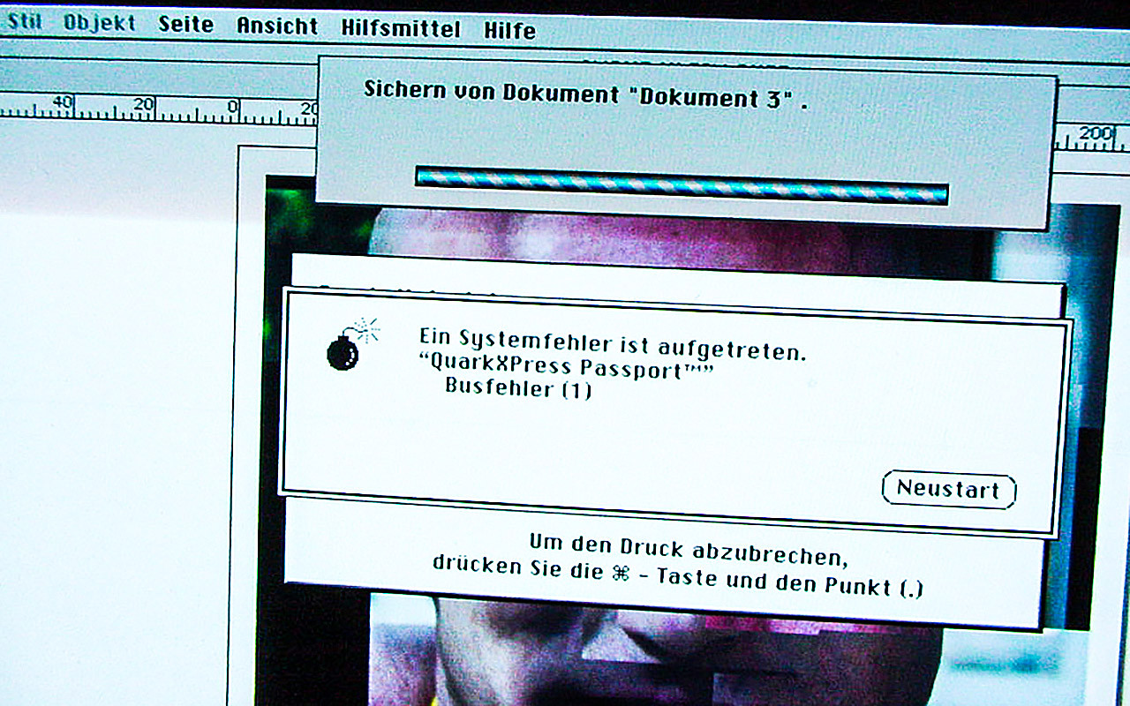Image resolution: width=1130 pixels, height=706 pixels.
Task: Click 'Sichern von Dokument' dialog text
Action: 586,94
